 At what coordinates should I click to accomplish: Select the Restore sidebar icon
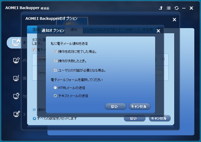(x=16, y=78)
